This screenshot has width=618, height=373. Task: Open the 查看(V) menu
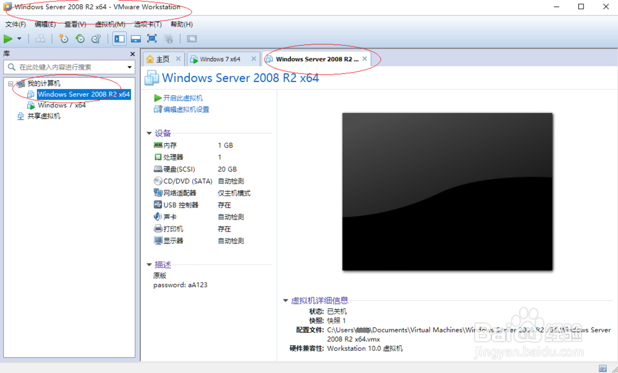coord(75,25)
